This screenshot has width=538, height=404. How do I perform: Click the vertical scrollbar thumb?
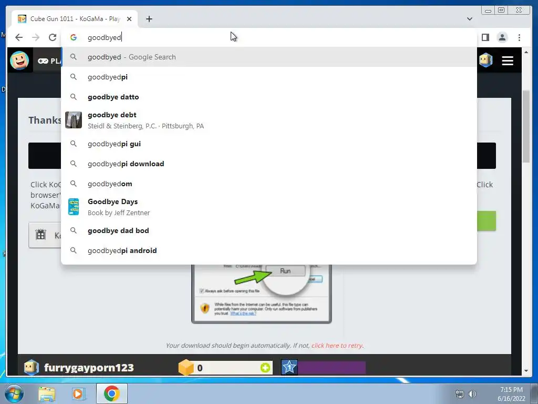click(x=526, y=126)
